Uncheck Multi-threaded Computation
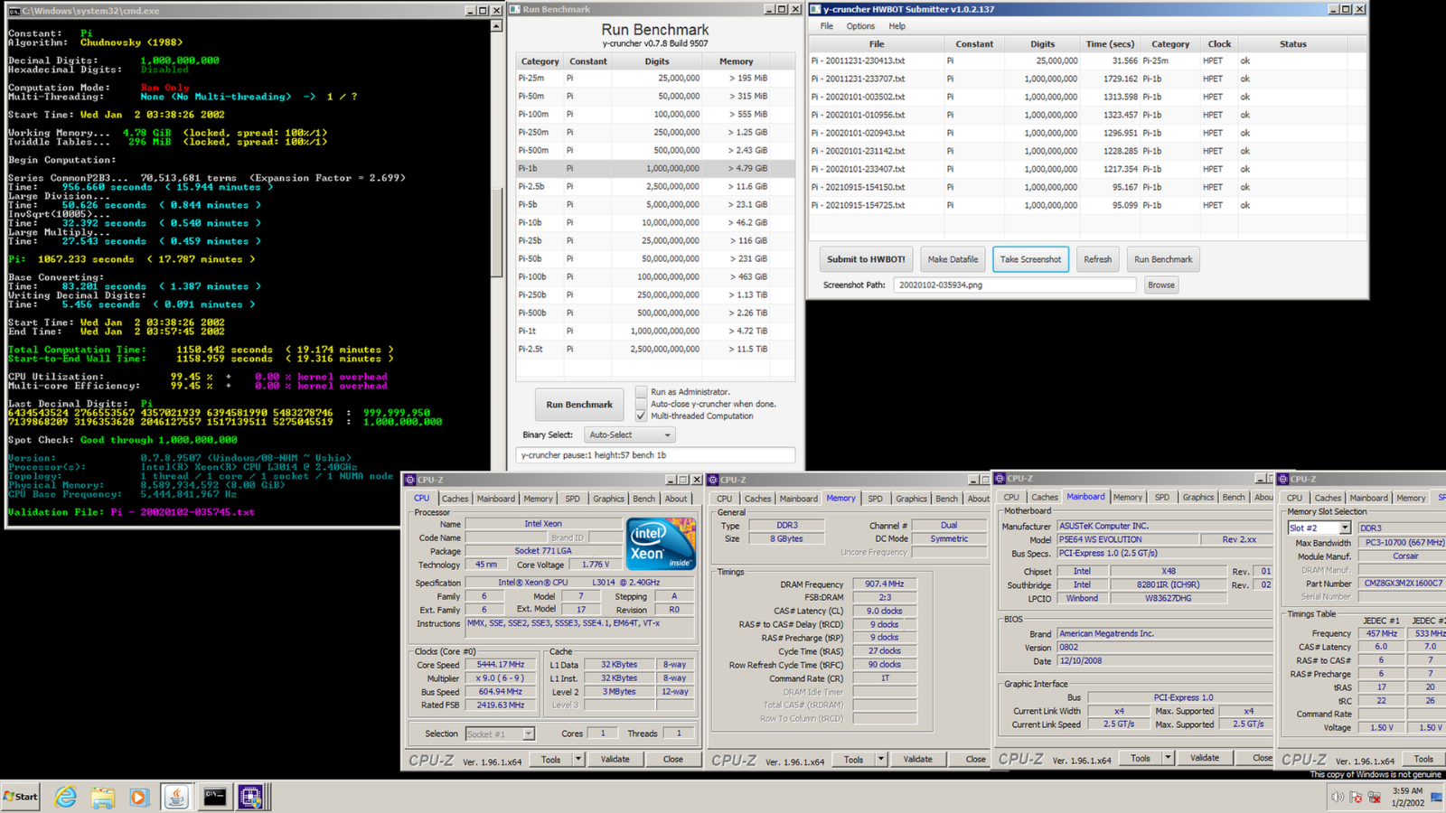Viewport: 1446px width, 813px height. pos(641,416)
